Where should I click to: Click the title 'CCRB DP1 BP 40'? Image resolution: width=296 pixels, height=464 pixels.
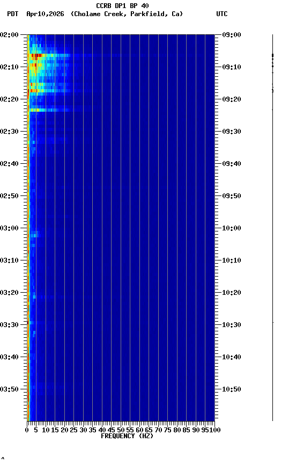point(122,5)
